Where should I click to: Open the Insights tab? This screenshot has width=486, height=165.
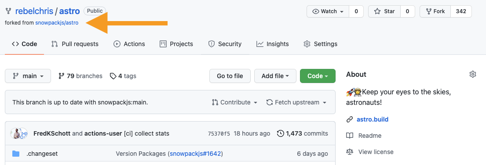pos(272,44)
